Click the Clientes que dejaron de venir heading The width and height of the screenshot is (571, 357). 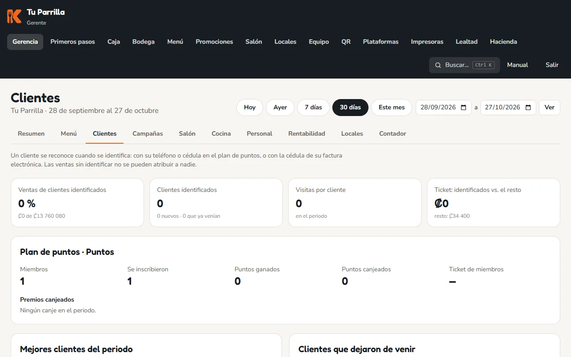[x=357, y=349]
